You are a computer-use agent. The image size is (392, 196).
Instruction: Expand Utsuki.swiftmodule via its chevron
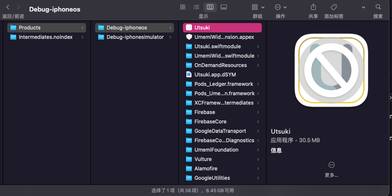[258, 47]
